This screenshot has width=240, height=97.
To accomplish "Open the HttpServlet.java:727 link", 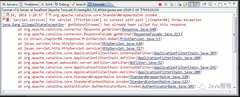I will pos(122,48).
